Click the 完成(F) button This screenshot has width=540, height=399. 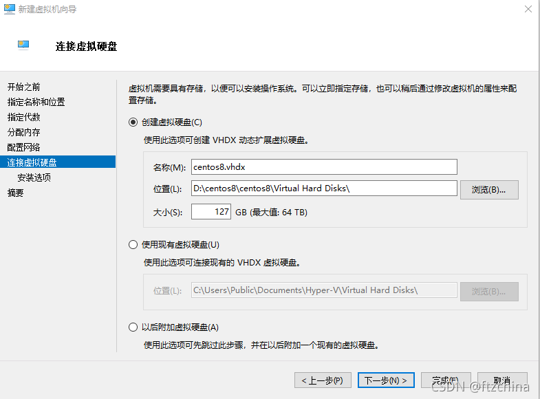[446, 380]
